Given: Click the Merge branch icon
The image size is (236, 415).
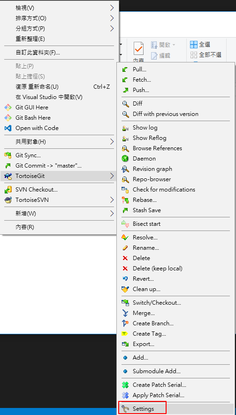Looking at the screenshot, I should click(125, 314).
